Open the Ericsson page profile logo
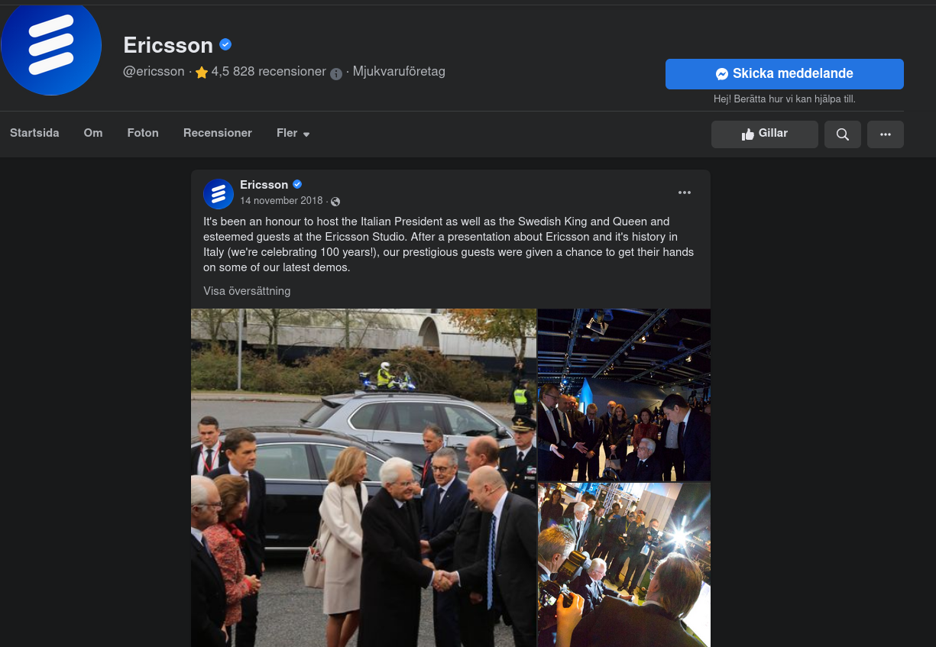Screen dimensions: 936x647 click(51, 47)
